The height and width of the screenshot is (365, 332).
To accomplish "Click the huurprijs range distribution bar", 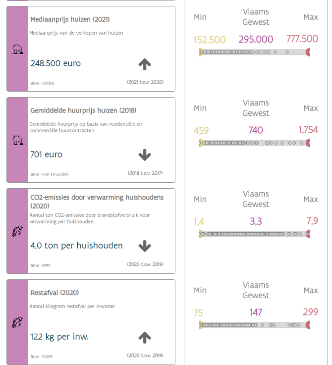I will [255, 143].
